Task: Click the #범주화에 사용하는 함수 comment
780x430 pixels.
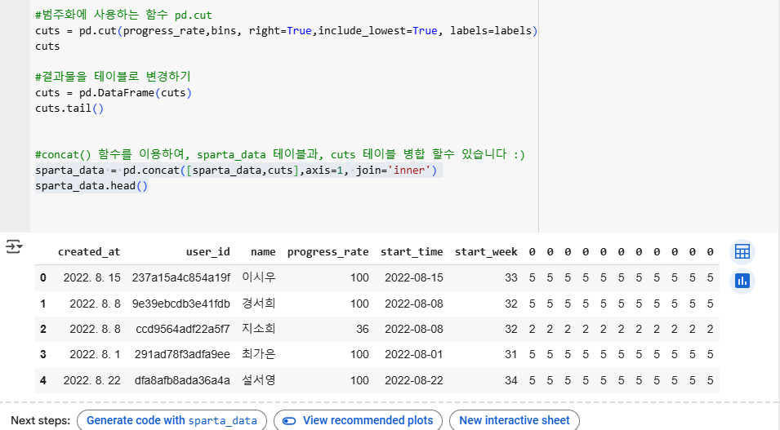Action: coord(123,15)
